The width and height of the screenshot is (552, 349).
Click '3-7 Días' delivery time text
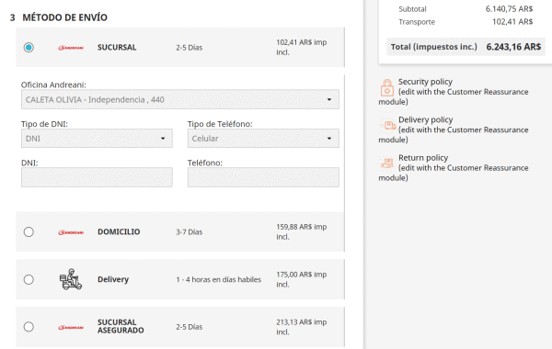189,232
